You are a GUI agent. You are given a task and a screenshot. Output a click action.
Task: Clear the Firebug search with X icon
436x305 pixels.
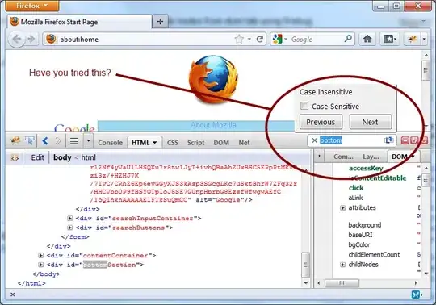click(314, 140)
